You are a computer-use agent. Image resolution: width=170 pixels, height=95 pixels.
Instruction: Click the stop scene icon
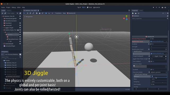tap(159, 7)
